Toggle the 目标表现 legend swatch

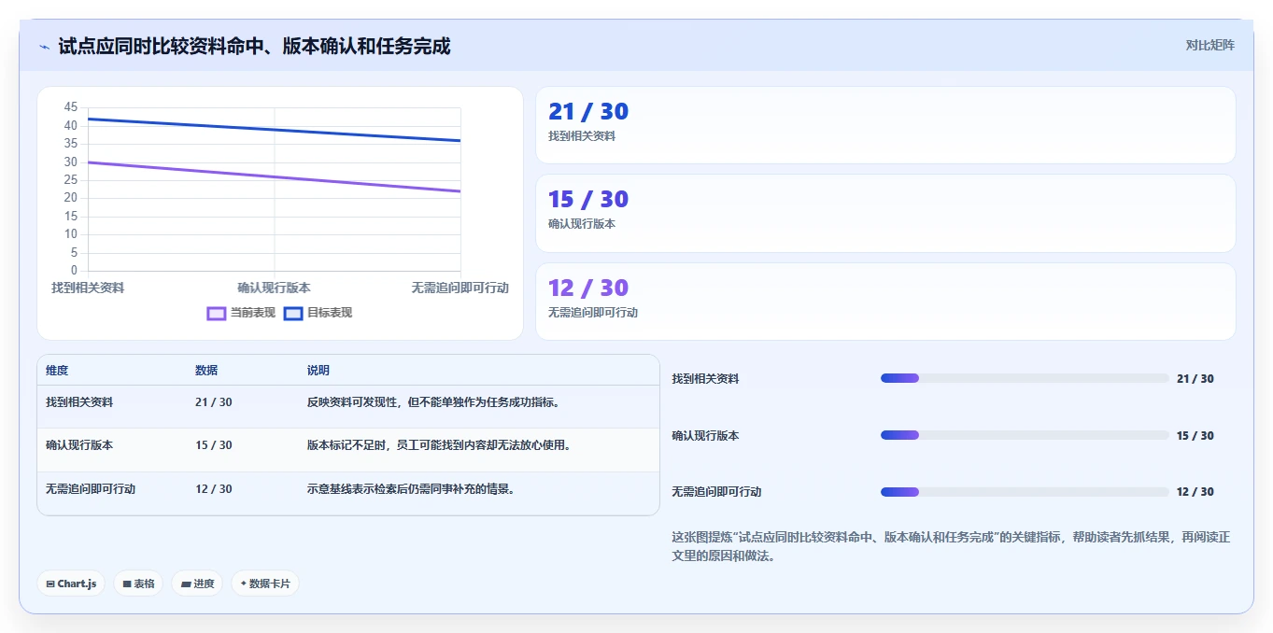tap(293, 314)
